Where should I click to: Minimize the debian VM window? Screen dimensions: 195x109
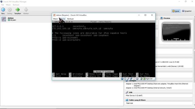[139, 15]
